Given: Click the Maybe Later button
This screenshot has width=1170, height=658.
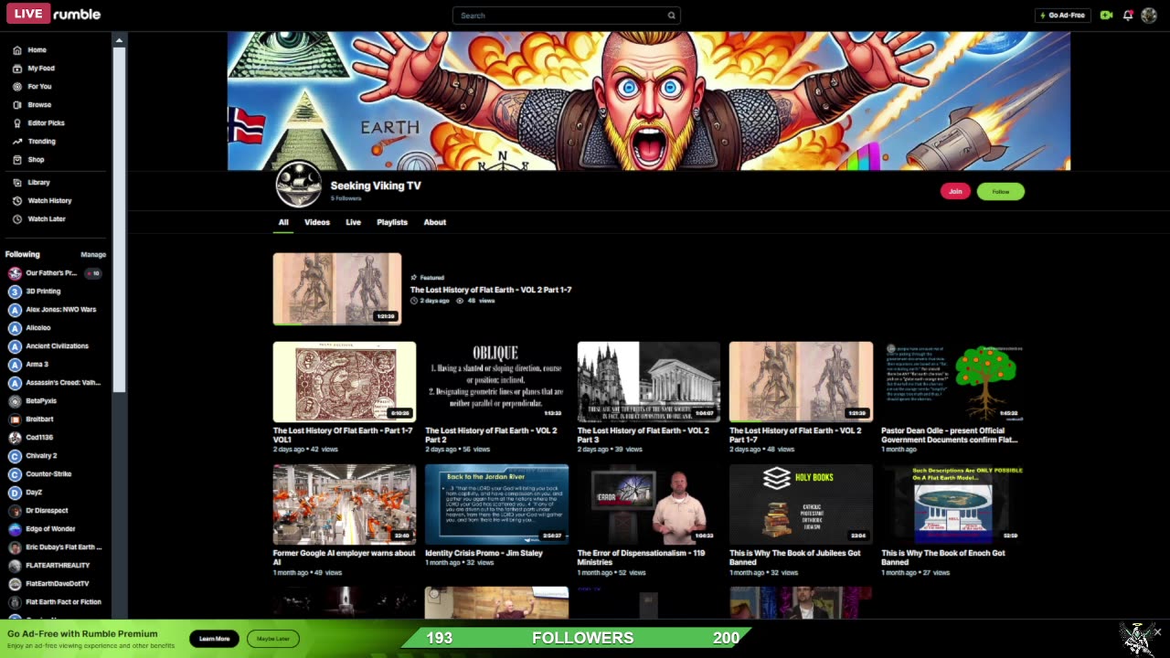Looking at the screenshot, I should tap(273, 639).
